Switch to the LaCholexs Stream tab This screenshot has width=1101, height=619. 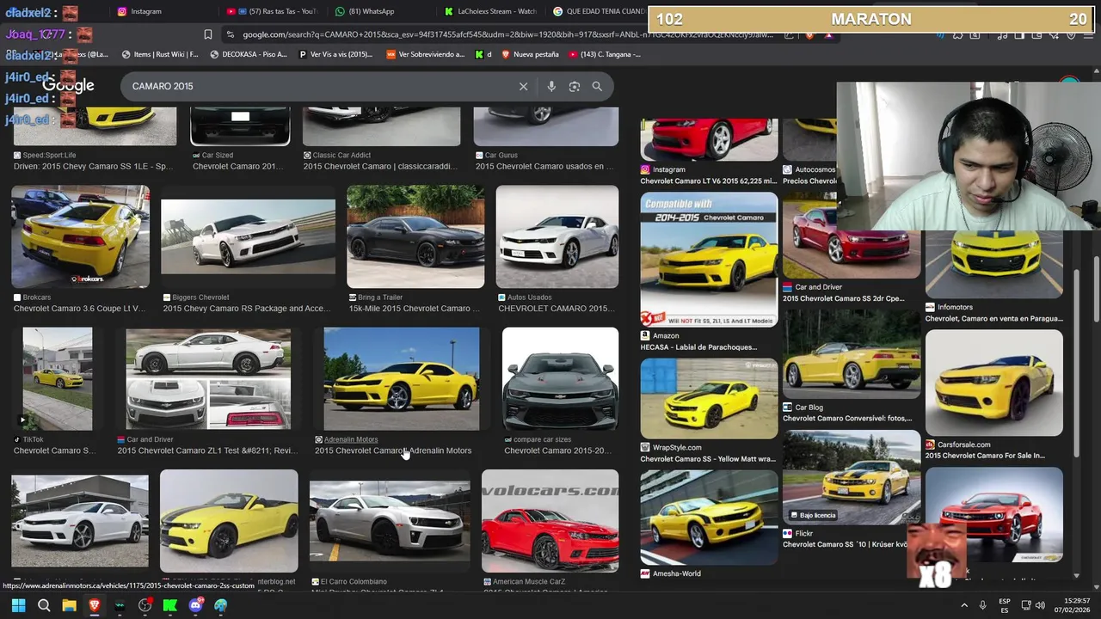[491, 11]
